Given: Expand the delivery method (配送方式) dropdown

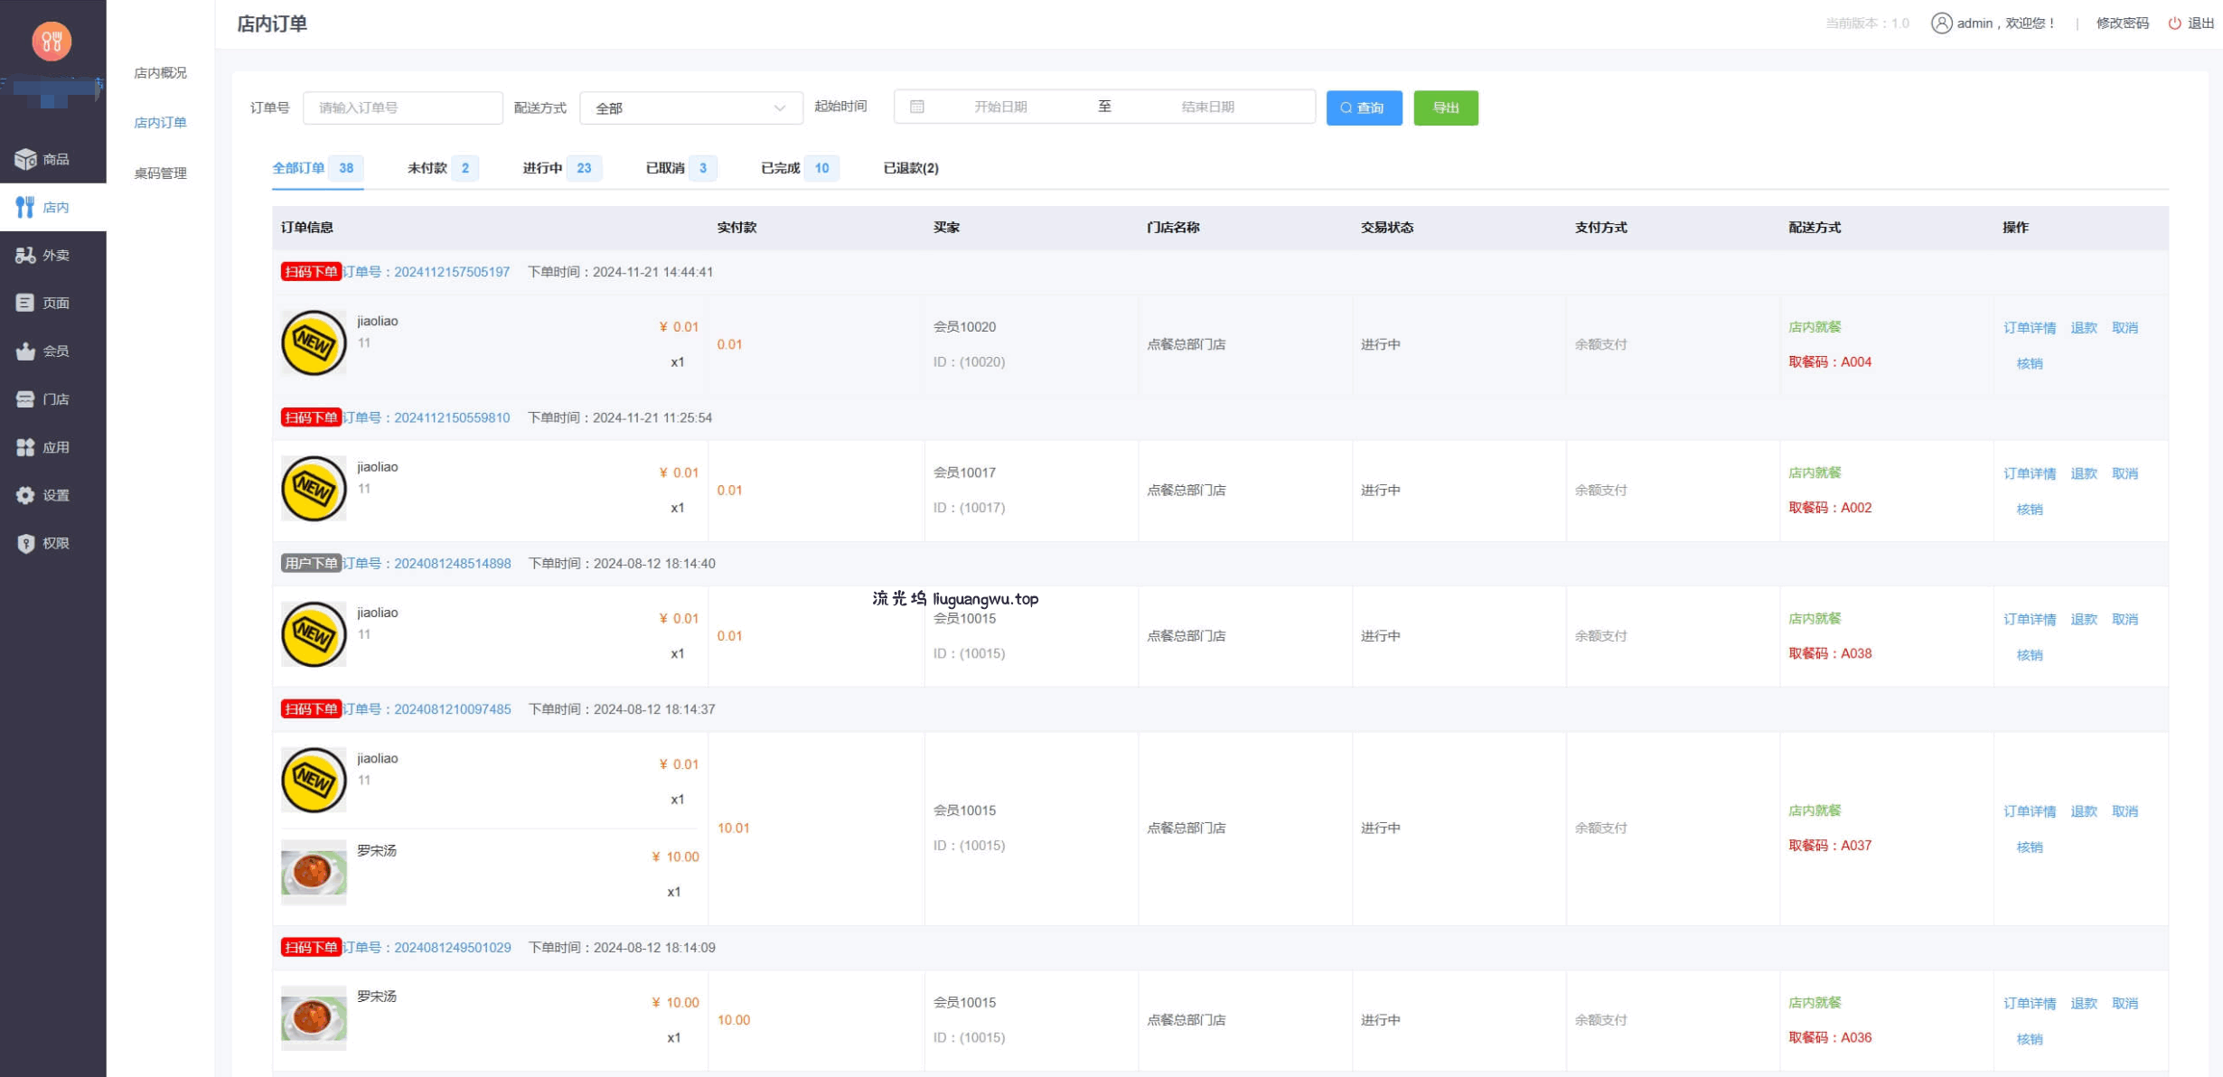Looking at the screenshot, I should 690,108.
